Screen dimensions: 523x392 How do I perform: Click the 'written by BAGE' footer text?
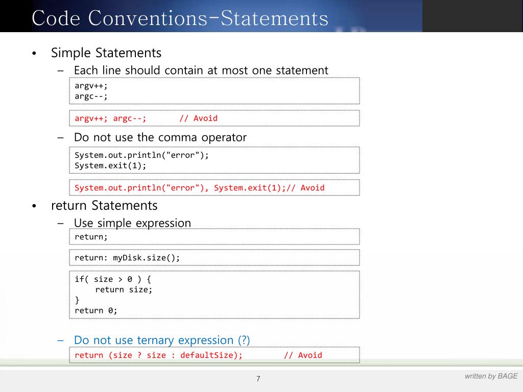[491, 376]
